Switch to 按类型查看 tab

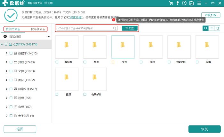13,29
